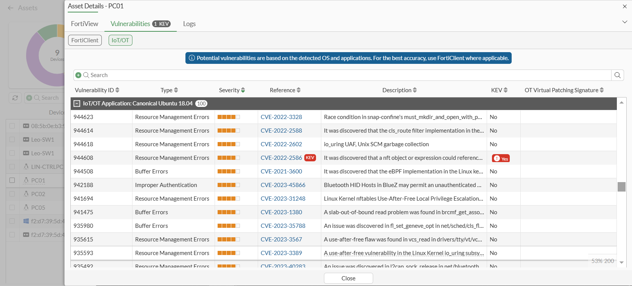This screenshot has width=632, height=286.
Task: Open the CVE-2022-2586 reference link
Action: point(281,158)
